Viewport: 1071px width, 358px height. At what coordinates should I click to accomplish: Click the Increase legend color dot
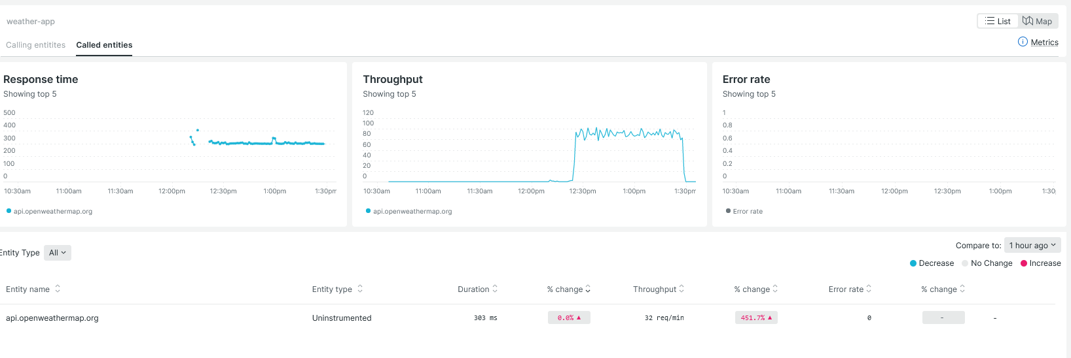click(x=1024, y=263)
